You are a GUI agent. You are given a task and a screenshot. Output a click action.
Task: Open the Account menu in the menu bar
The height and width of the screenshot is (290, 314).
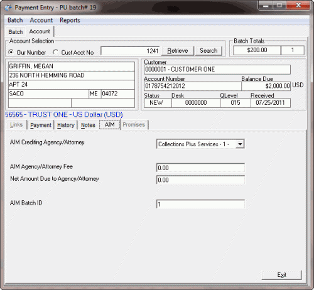[41, 20]
